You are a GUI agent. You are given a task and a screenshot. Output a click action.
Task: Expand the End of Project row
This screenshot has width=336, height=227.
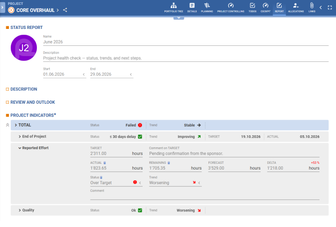click(20, 137)
